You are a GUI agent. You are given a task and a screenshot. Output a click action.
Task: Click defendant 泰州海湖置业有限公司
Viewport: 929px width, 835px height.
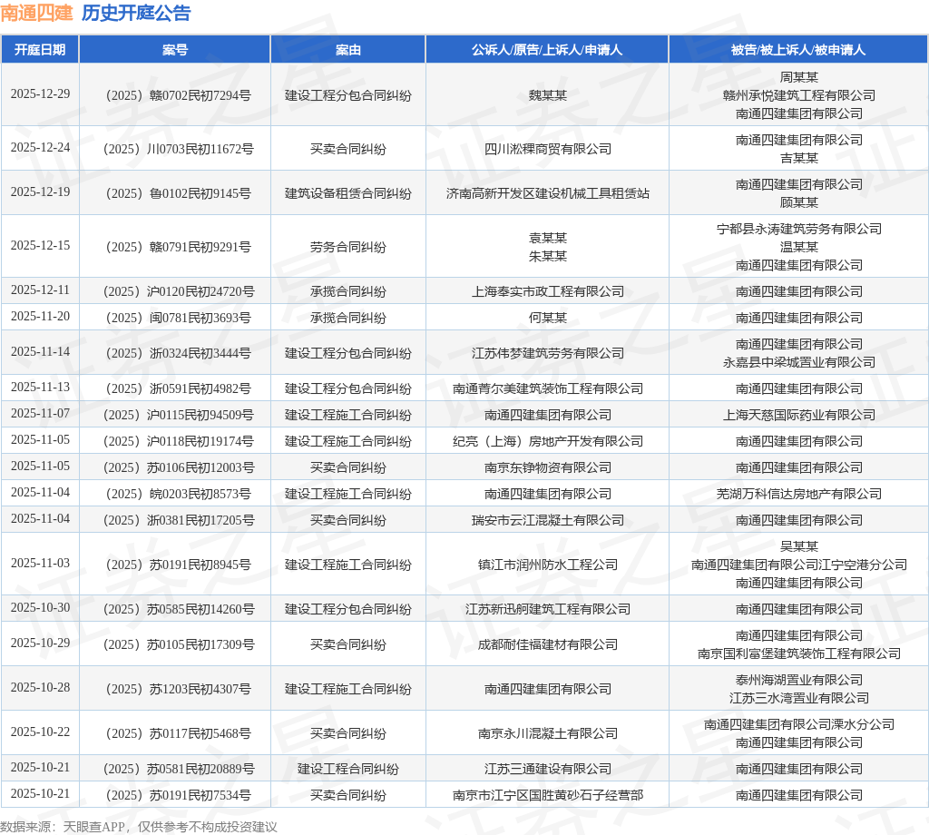[x=798, y=680]
